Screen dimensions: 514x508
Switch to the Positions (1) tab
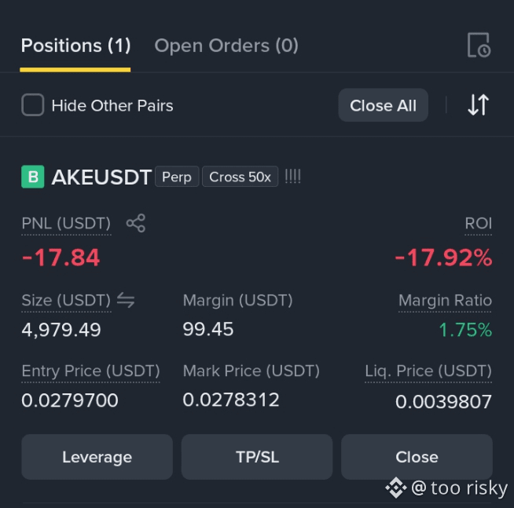point(75,46)
